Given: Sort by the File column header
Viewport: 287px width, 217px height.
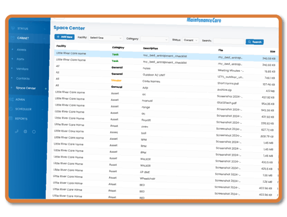Looking at the screenshot, I should (220, 50).
